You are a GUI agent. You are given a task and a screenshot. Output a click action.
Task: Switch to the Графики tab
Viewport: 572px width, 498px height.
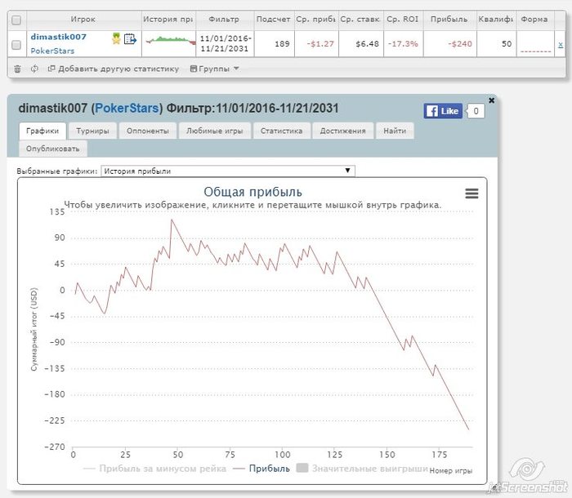coord(42,131)
